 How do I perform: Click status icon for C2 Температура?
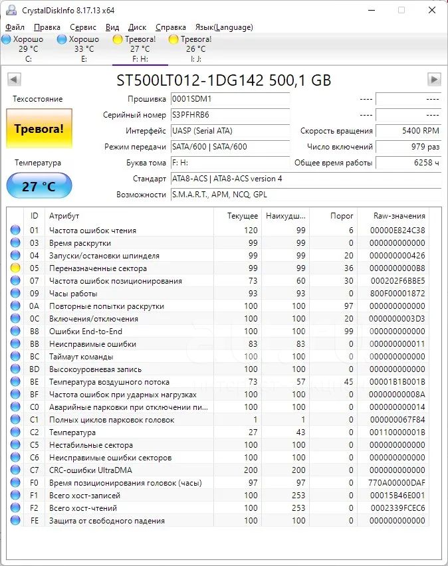coord(15,432)
